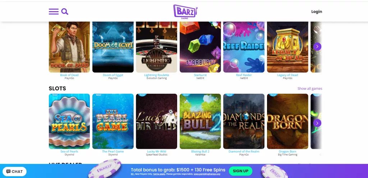Image resolution: width=368 pixels, height=178 pixels.
Task: Open Show all games link for Slots
Action: (310, 89)
